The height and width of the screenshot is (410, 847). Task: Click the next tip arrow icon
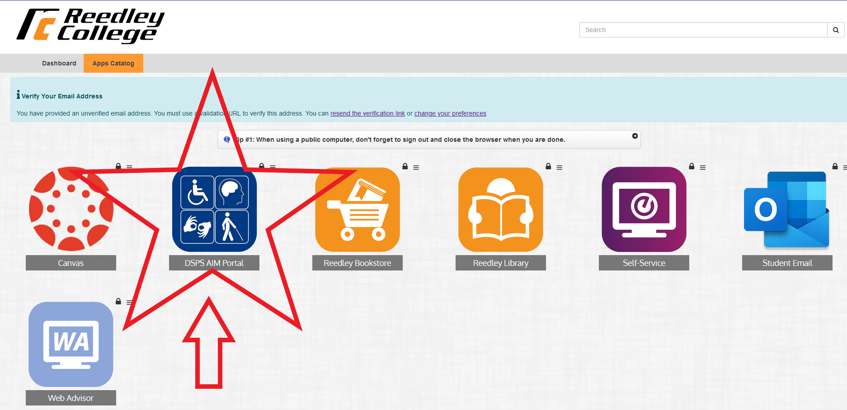click(x=635, y=136)
